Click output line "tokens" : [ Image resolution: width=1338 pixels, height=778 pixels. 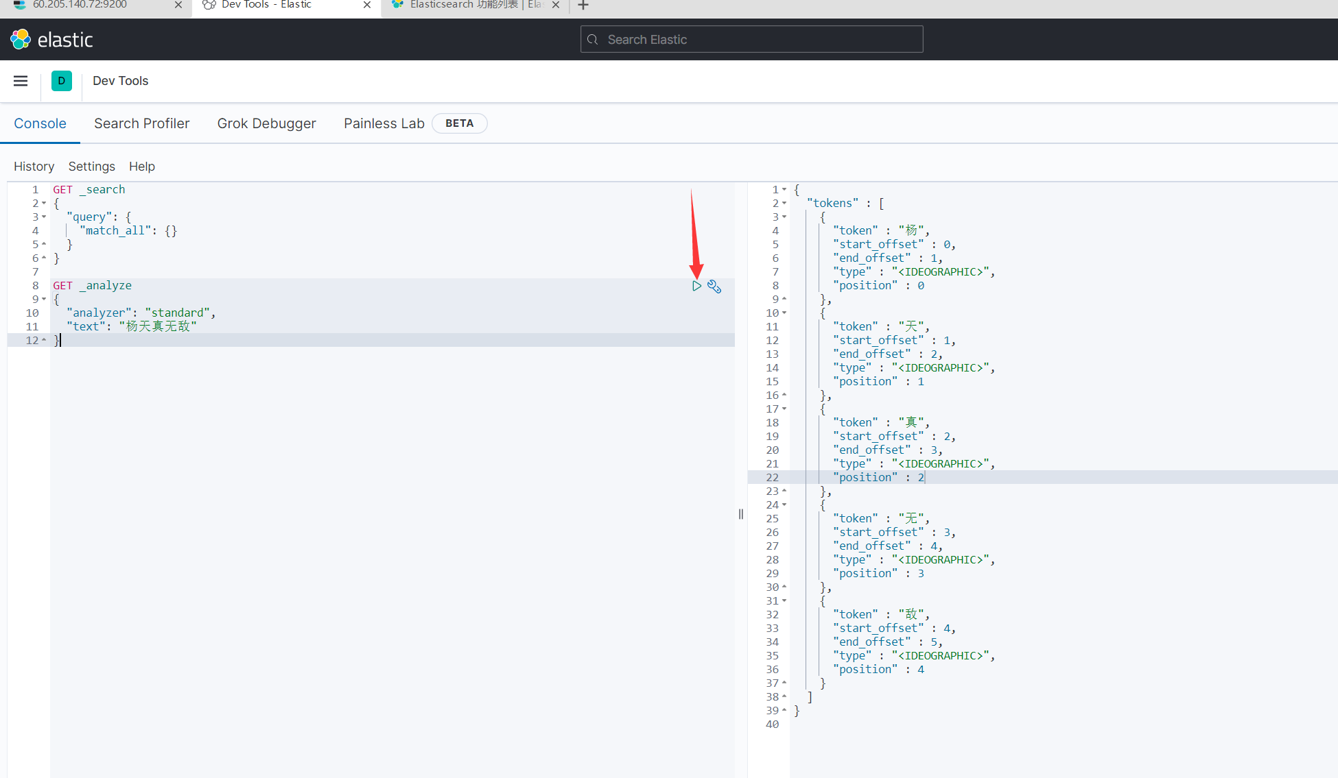[x=845, y=204]
